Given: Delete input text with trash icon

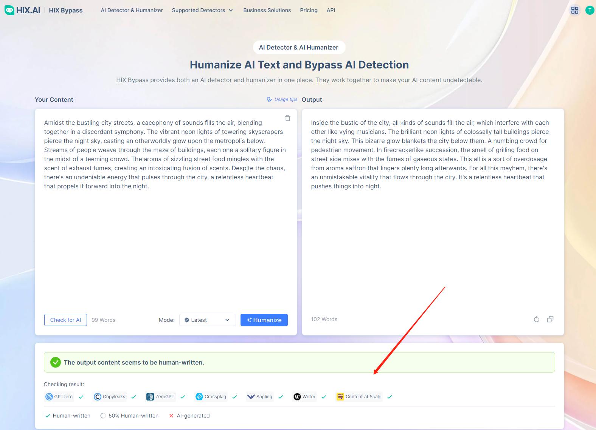Looking at the screenshot, I should [x=287, y=118].
